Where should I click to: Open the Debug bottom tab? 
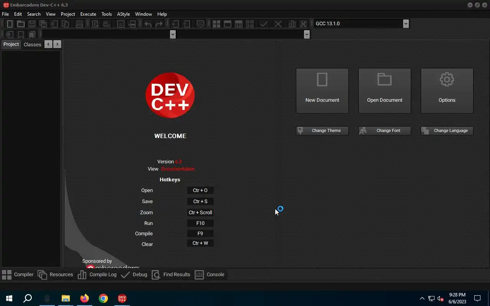coord(134,275)
